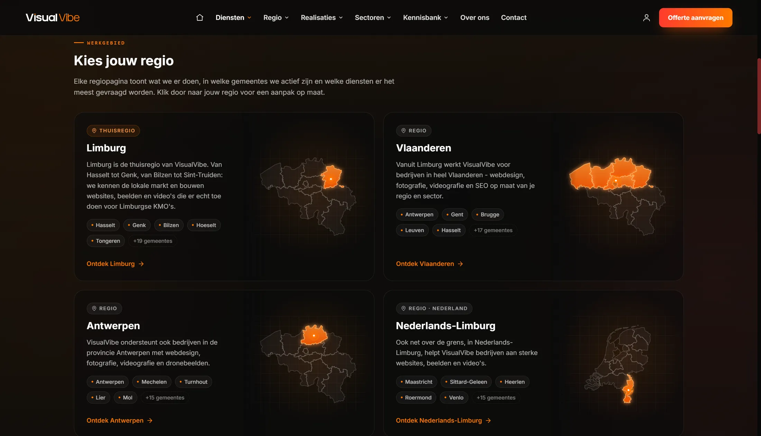Click the arrow next to Ontdek Nederlands-Limburg

click(488, 420)
